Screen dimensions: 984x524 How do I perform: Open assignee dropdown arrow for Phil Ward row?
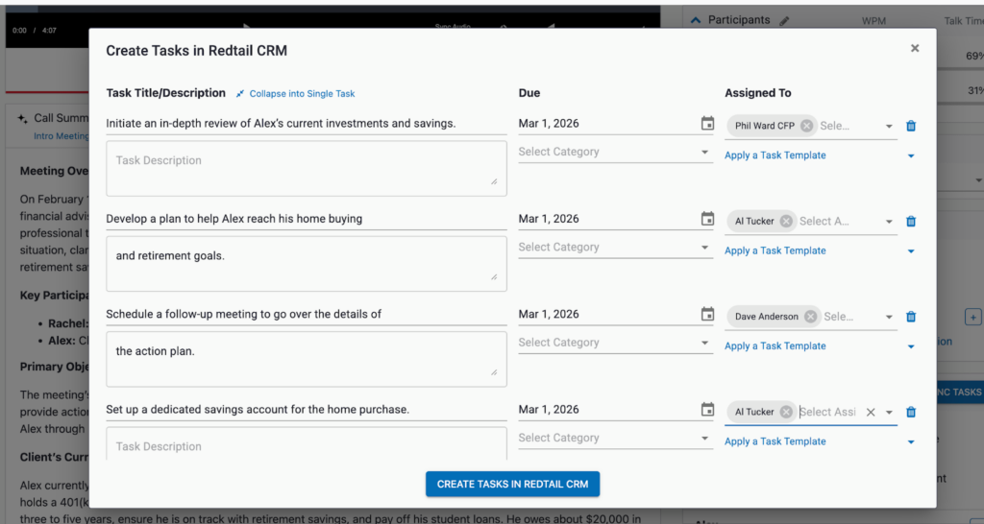click(889, 126)
